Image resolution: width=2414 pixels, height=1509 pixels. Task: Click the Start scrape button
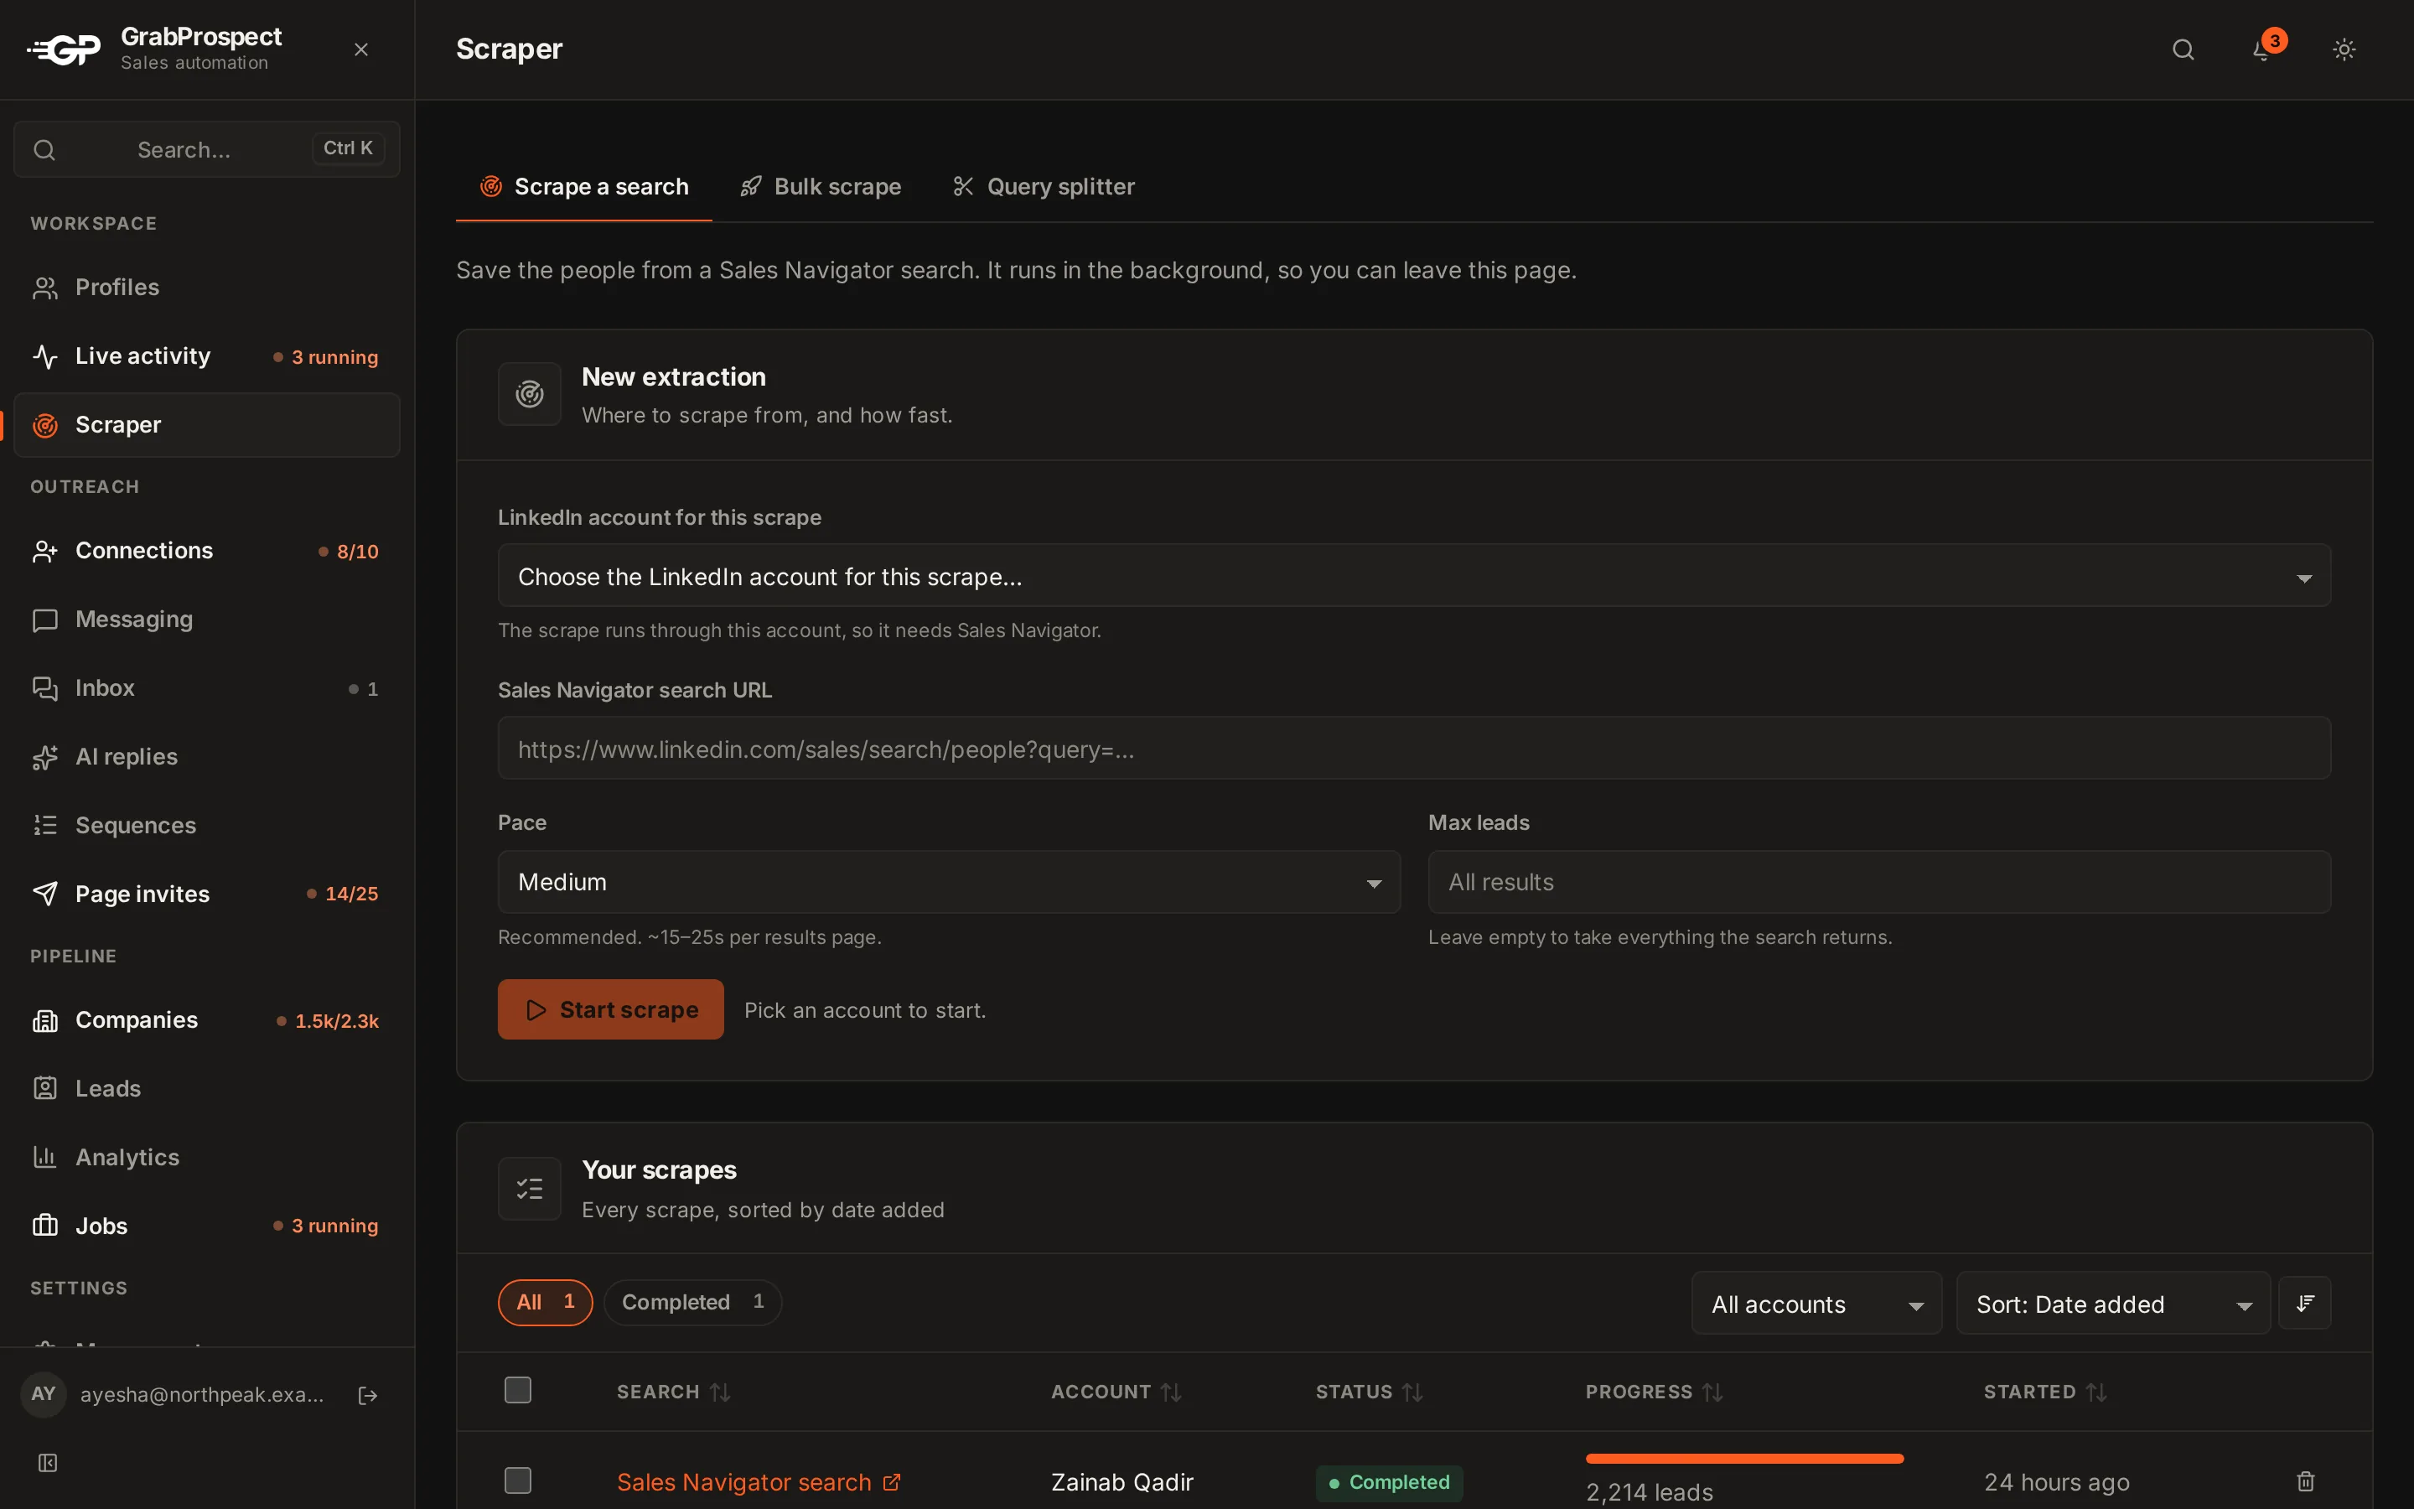(x=610, y=1009)
